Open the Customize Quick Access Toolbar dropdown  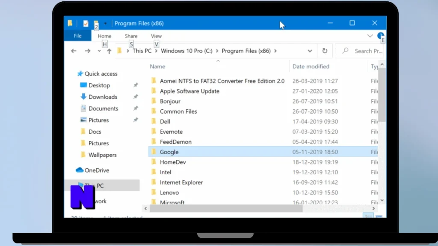105,23
